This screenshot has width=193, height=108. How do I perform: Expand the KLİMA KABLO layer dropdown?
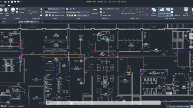(89, 15)
